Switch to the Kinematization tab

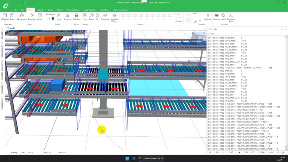73,10
